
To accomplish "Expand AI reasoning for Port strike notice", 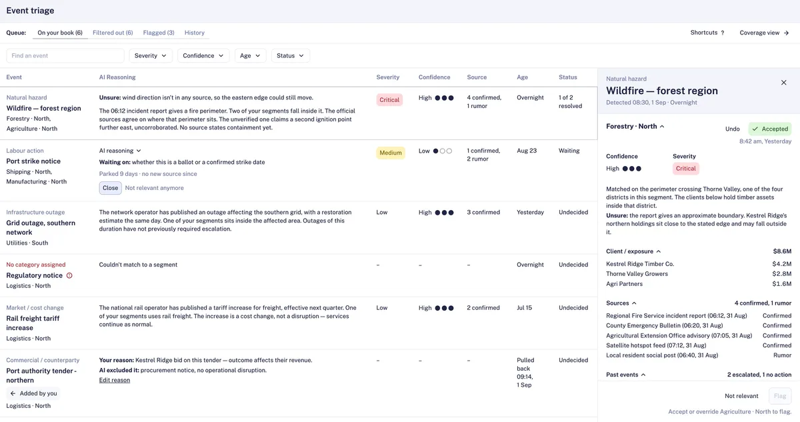I will (x=120, y=151).
